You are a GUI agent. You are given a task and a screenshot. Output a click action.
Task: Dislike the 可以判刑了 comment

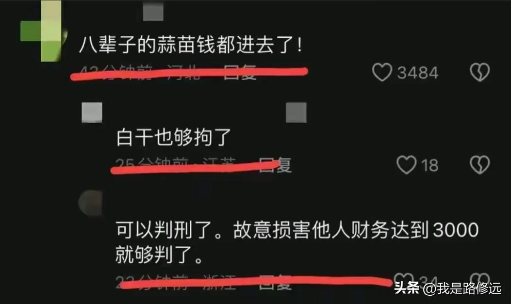point(480,279)
